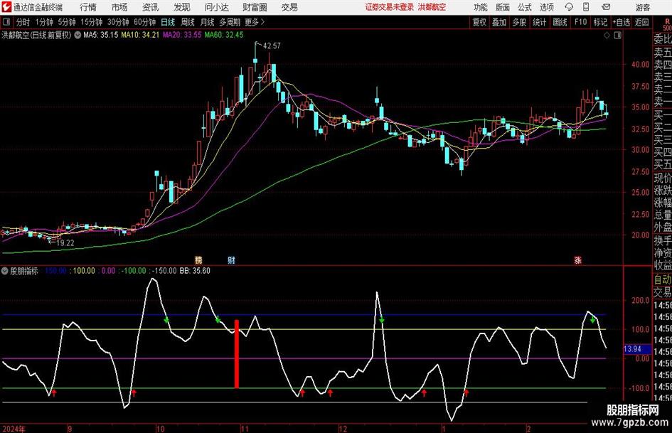Click the 42.57 peak price label

(271, 46)
